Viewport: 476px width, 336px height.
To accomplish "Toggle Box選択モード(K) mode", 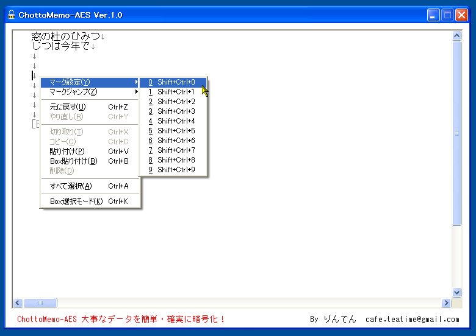I will tap(90, 201).
